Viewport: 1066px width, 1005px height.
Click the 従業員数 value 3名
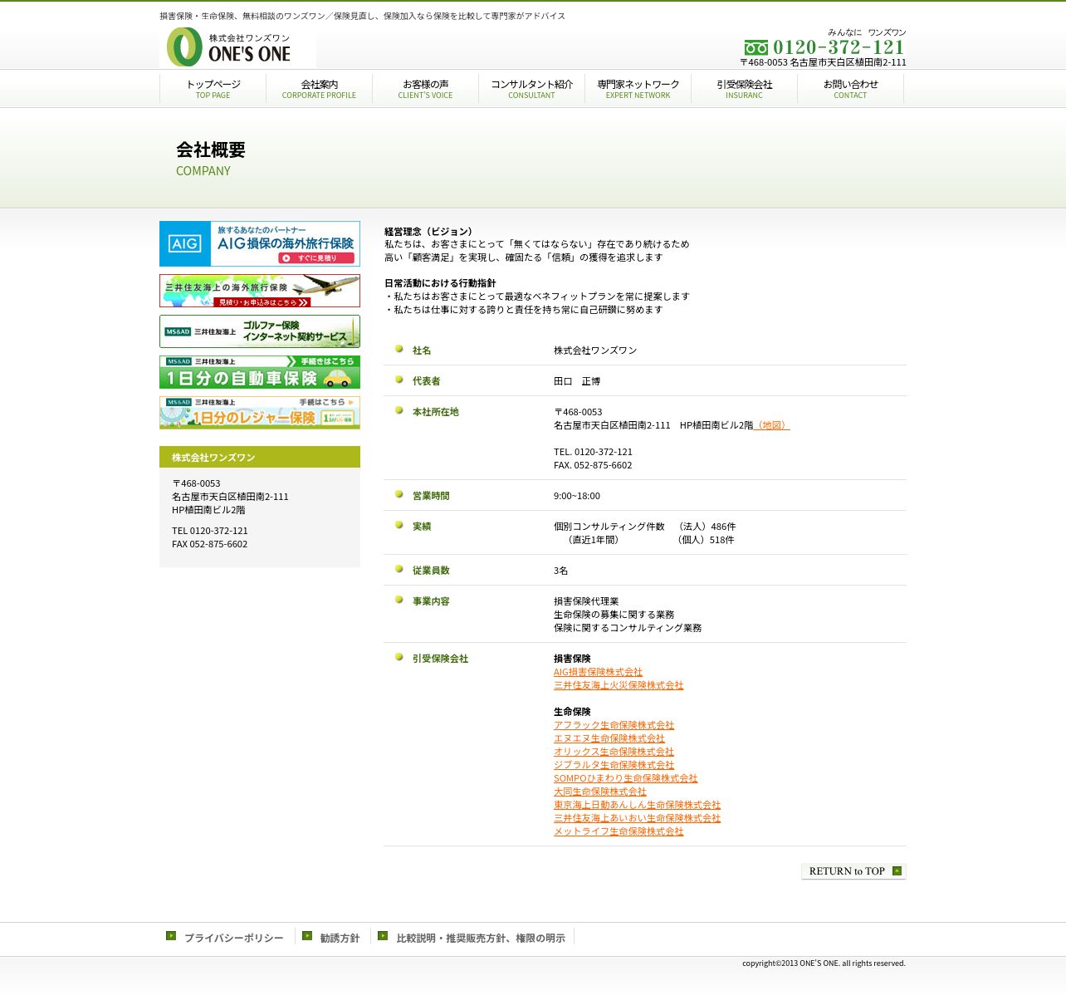[x=561, y=571]
